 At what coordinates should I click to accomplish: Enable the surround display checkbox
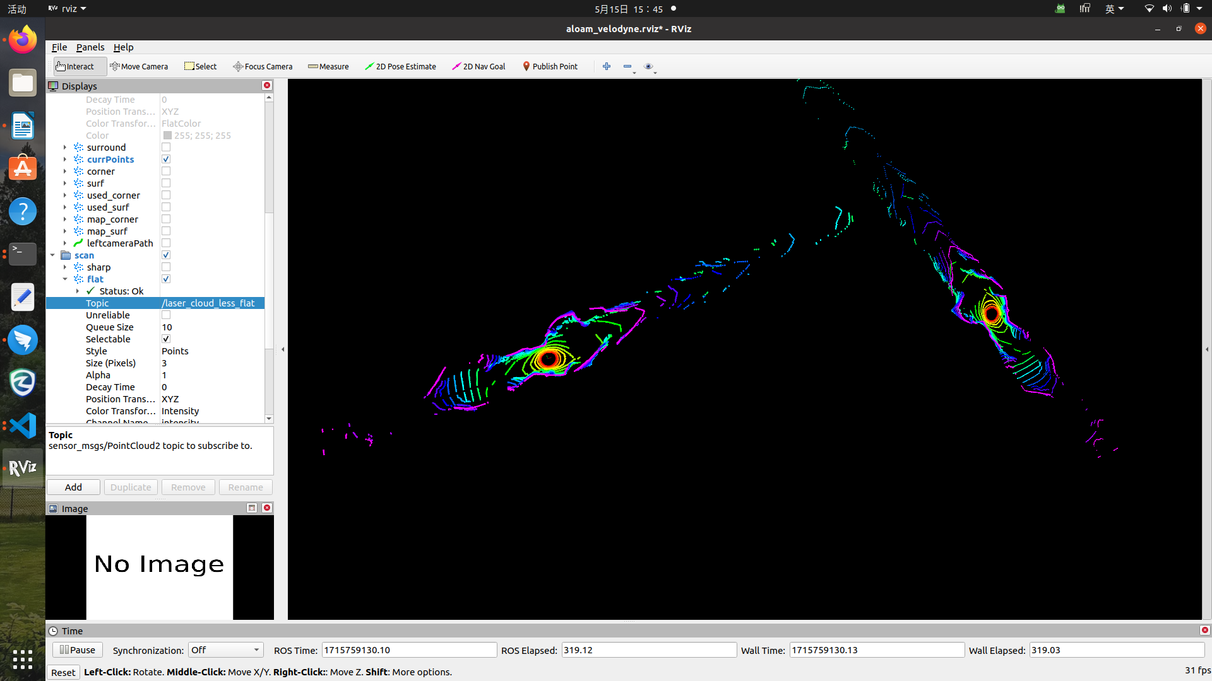click(x=166, y=147)
